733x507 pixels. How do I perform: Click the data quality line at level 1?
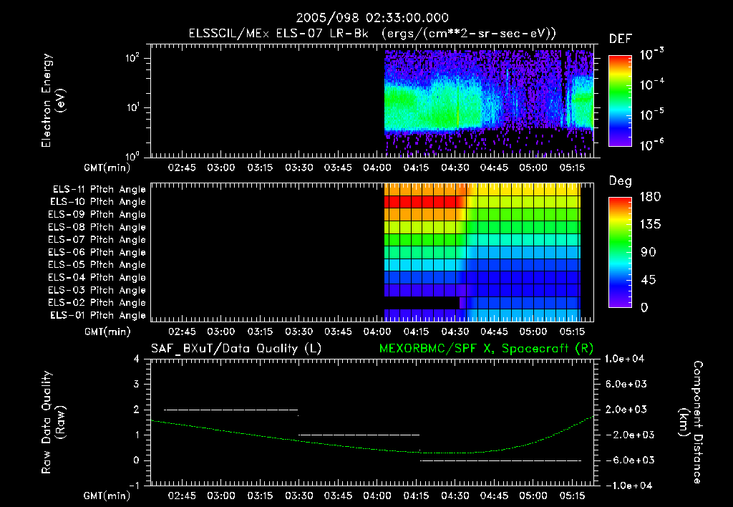click(x=359, y=435)
